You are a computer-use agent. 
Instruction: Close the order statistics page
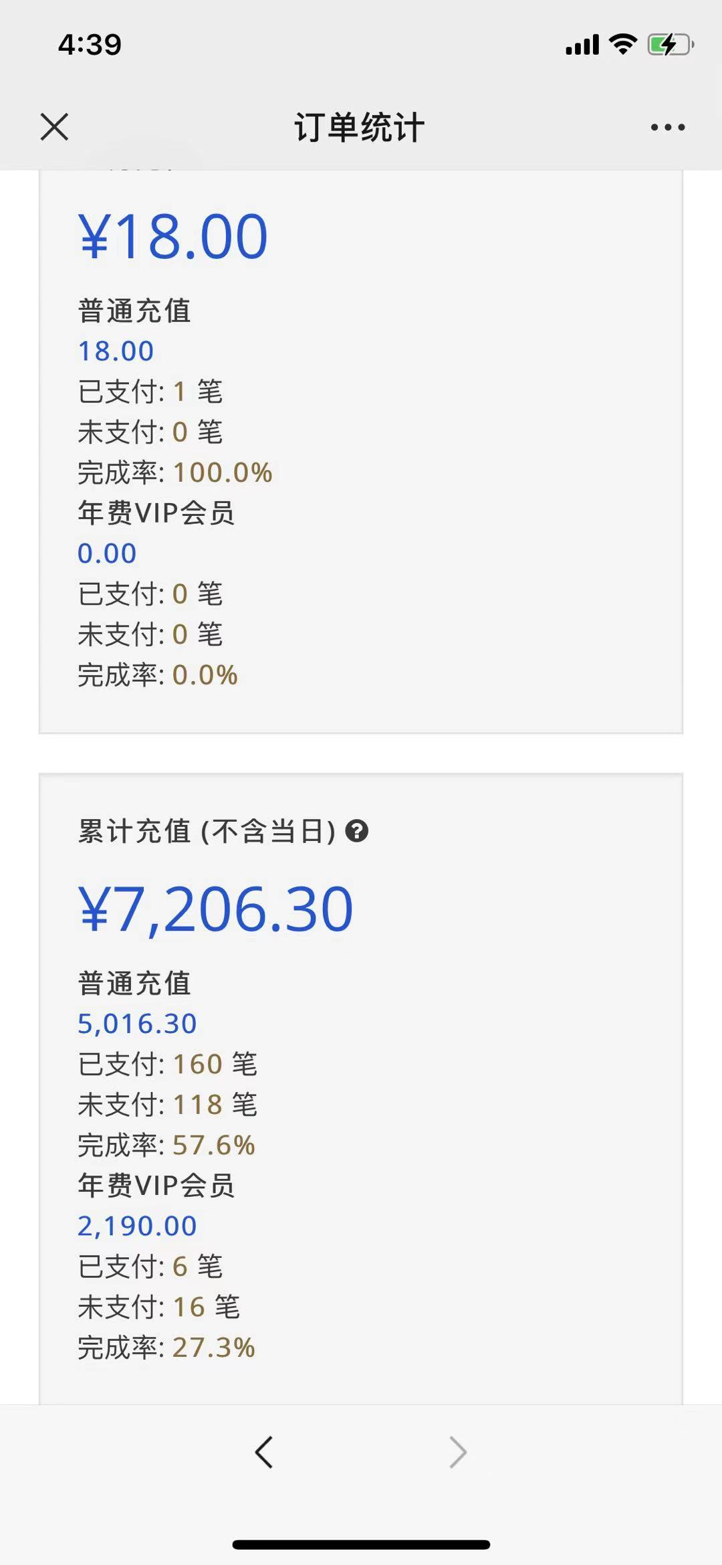54,127
